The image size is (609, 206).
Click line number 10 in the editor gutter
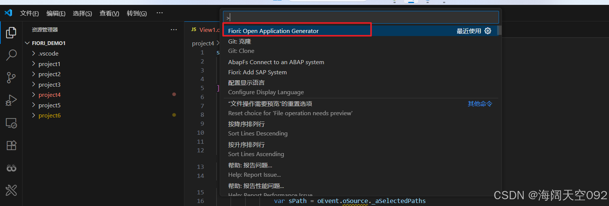point(200,132)
